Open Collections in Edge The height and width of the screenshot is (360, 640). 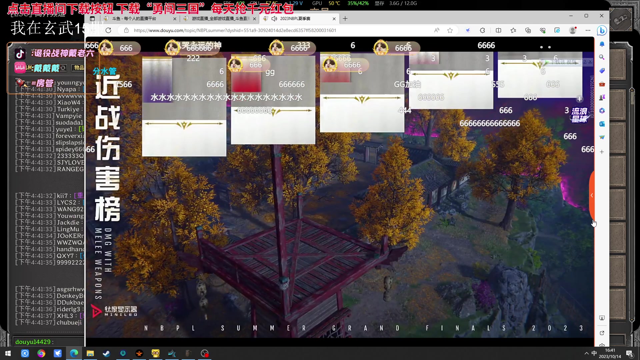[x=528, y=30]
